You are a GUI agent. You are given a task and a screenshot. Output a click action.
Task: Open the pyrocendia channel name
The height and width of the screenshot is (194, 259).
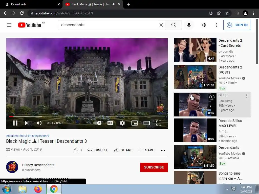point(226,52)
